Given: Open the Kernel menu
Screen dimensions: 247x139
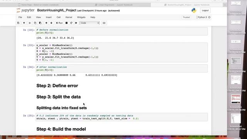Looking at the screenshot, I should point(69,17).
